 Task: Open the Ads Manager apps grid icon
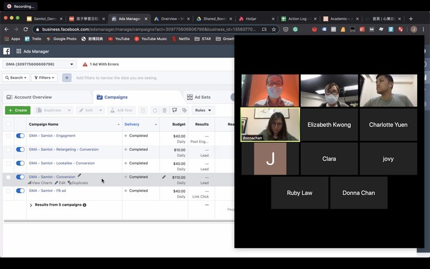pos(19,51)
